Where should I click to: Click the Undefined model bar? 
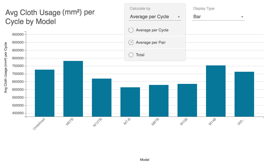pos(45,93)
